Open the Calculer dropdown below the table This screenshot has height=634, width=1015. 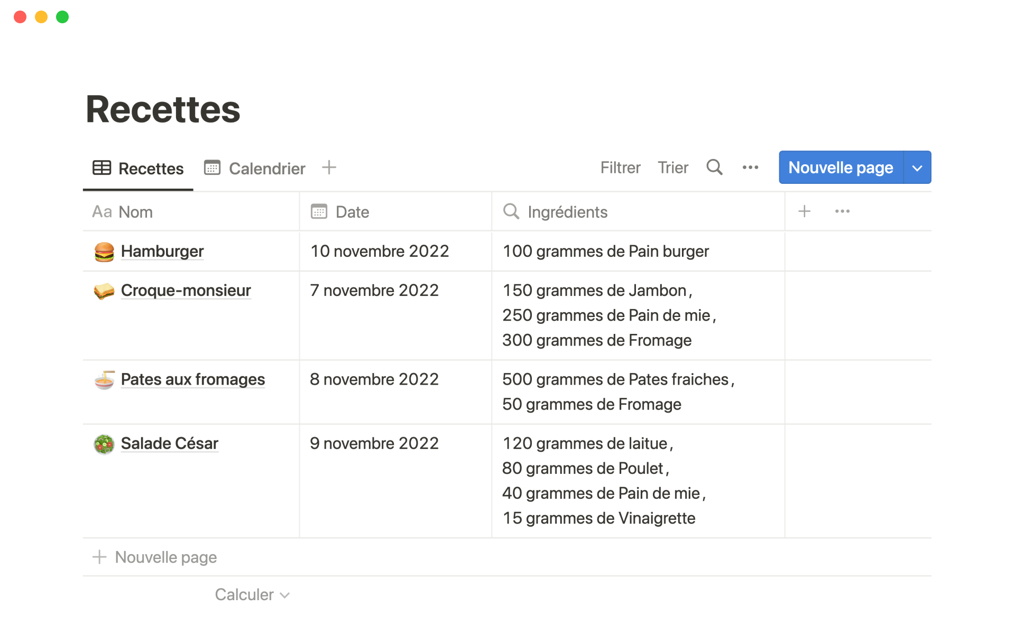tap(252, 595)
